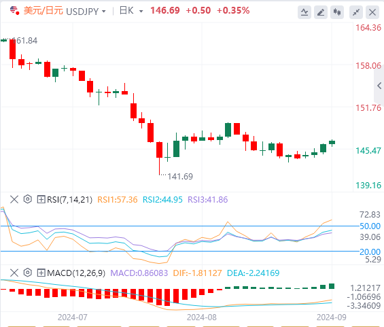Open USDJPY symbol dropdown arrow

[104, 12]
